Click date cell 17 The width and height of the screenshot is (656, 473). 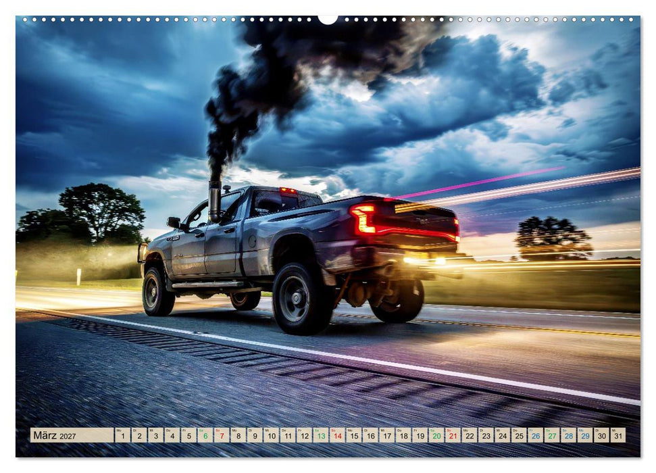pos(387,435)
